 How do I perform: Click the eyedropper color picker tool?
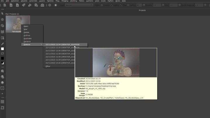2,44
